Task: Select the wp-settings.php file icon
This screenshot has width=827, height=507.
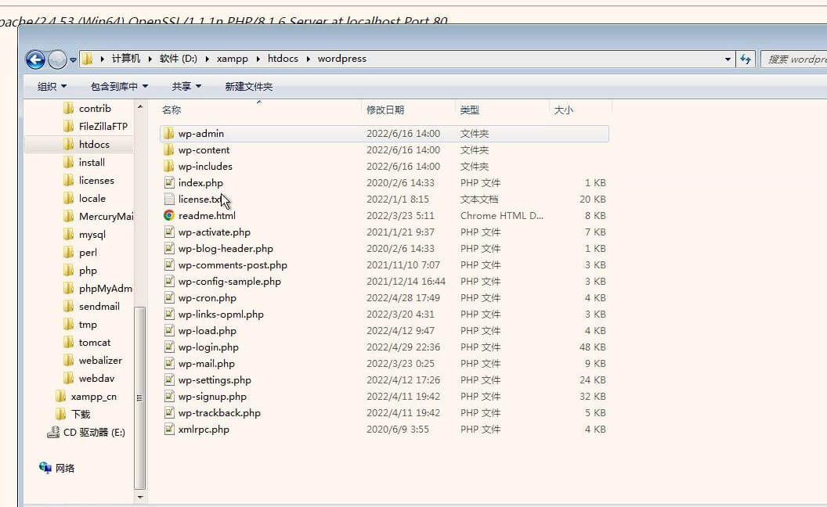Action: pos(169,379)
